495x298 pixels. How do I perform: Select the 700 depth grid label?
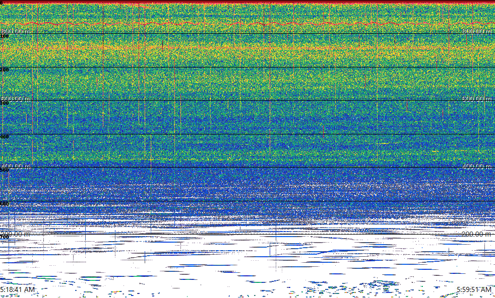coord(5,237)
